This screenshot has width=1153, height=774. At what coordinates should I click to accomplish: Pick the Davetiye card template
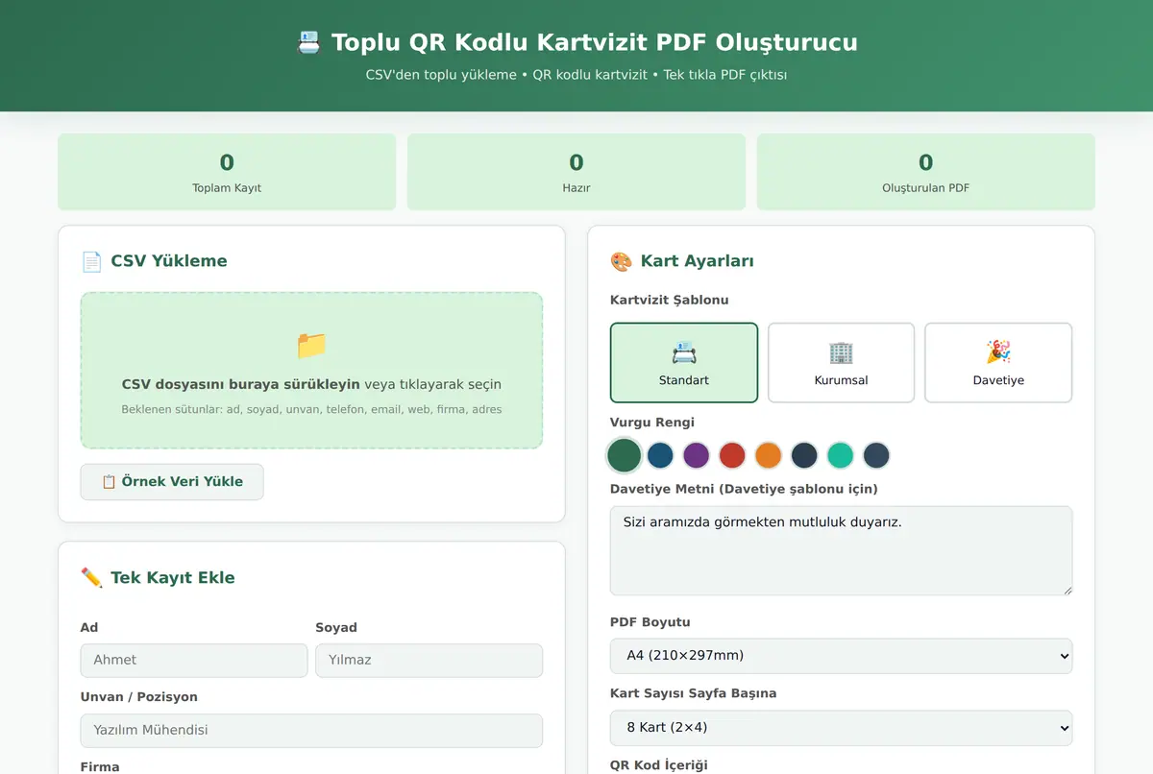tap(998, 362)
